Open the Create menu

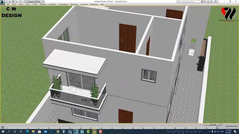tap(35, 4)
